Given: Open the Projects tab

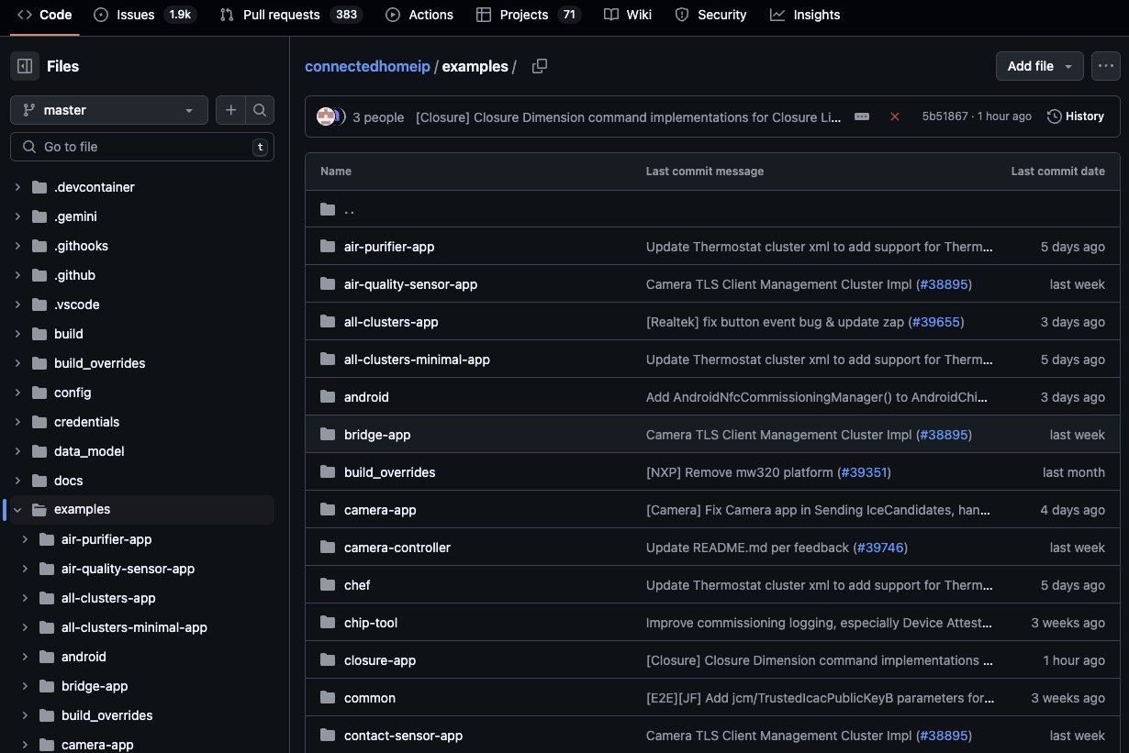Looking at the screenshot, I should click(x=529, y=15).
